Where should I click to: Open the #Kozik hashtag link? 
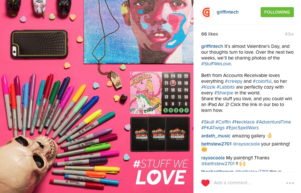coord(208,87)
